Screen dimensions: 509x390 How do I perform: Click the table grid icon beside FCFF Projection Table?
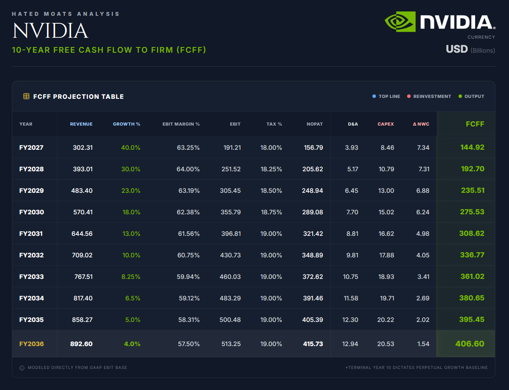click(x=26, y=96)
